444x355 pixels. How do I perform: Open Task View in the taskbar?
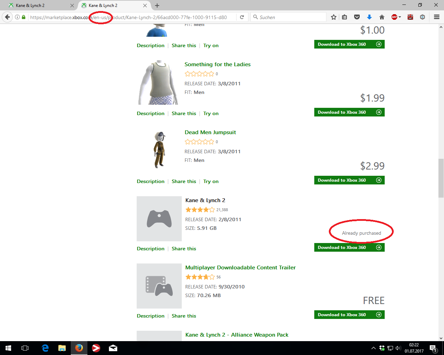point(25,348)
